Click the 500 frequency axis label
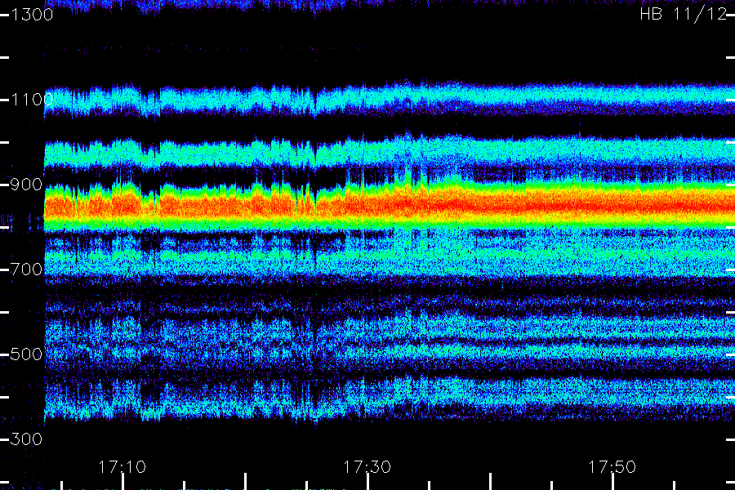Screen dimensions: 735x490 [x=26, y=354]
